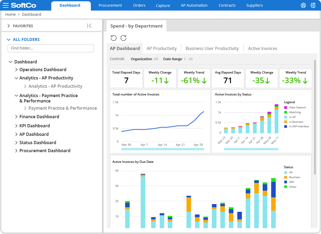Open the user account icon

click(303, 5)
